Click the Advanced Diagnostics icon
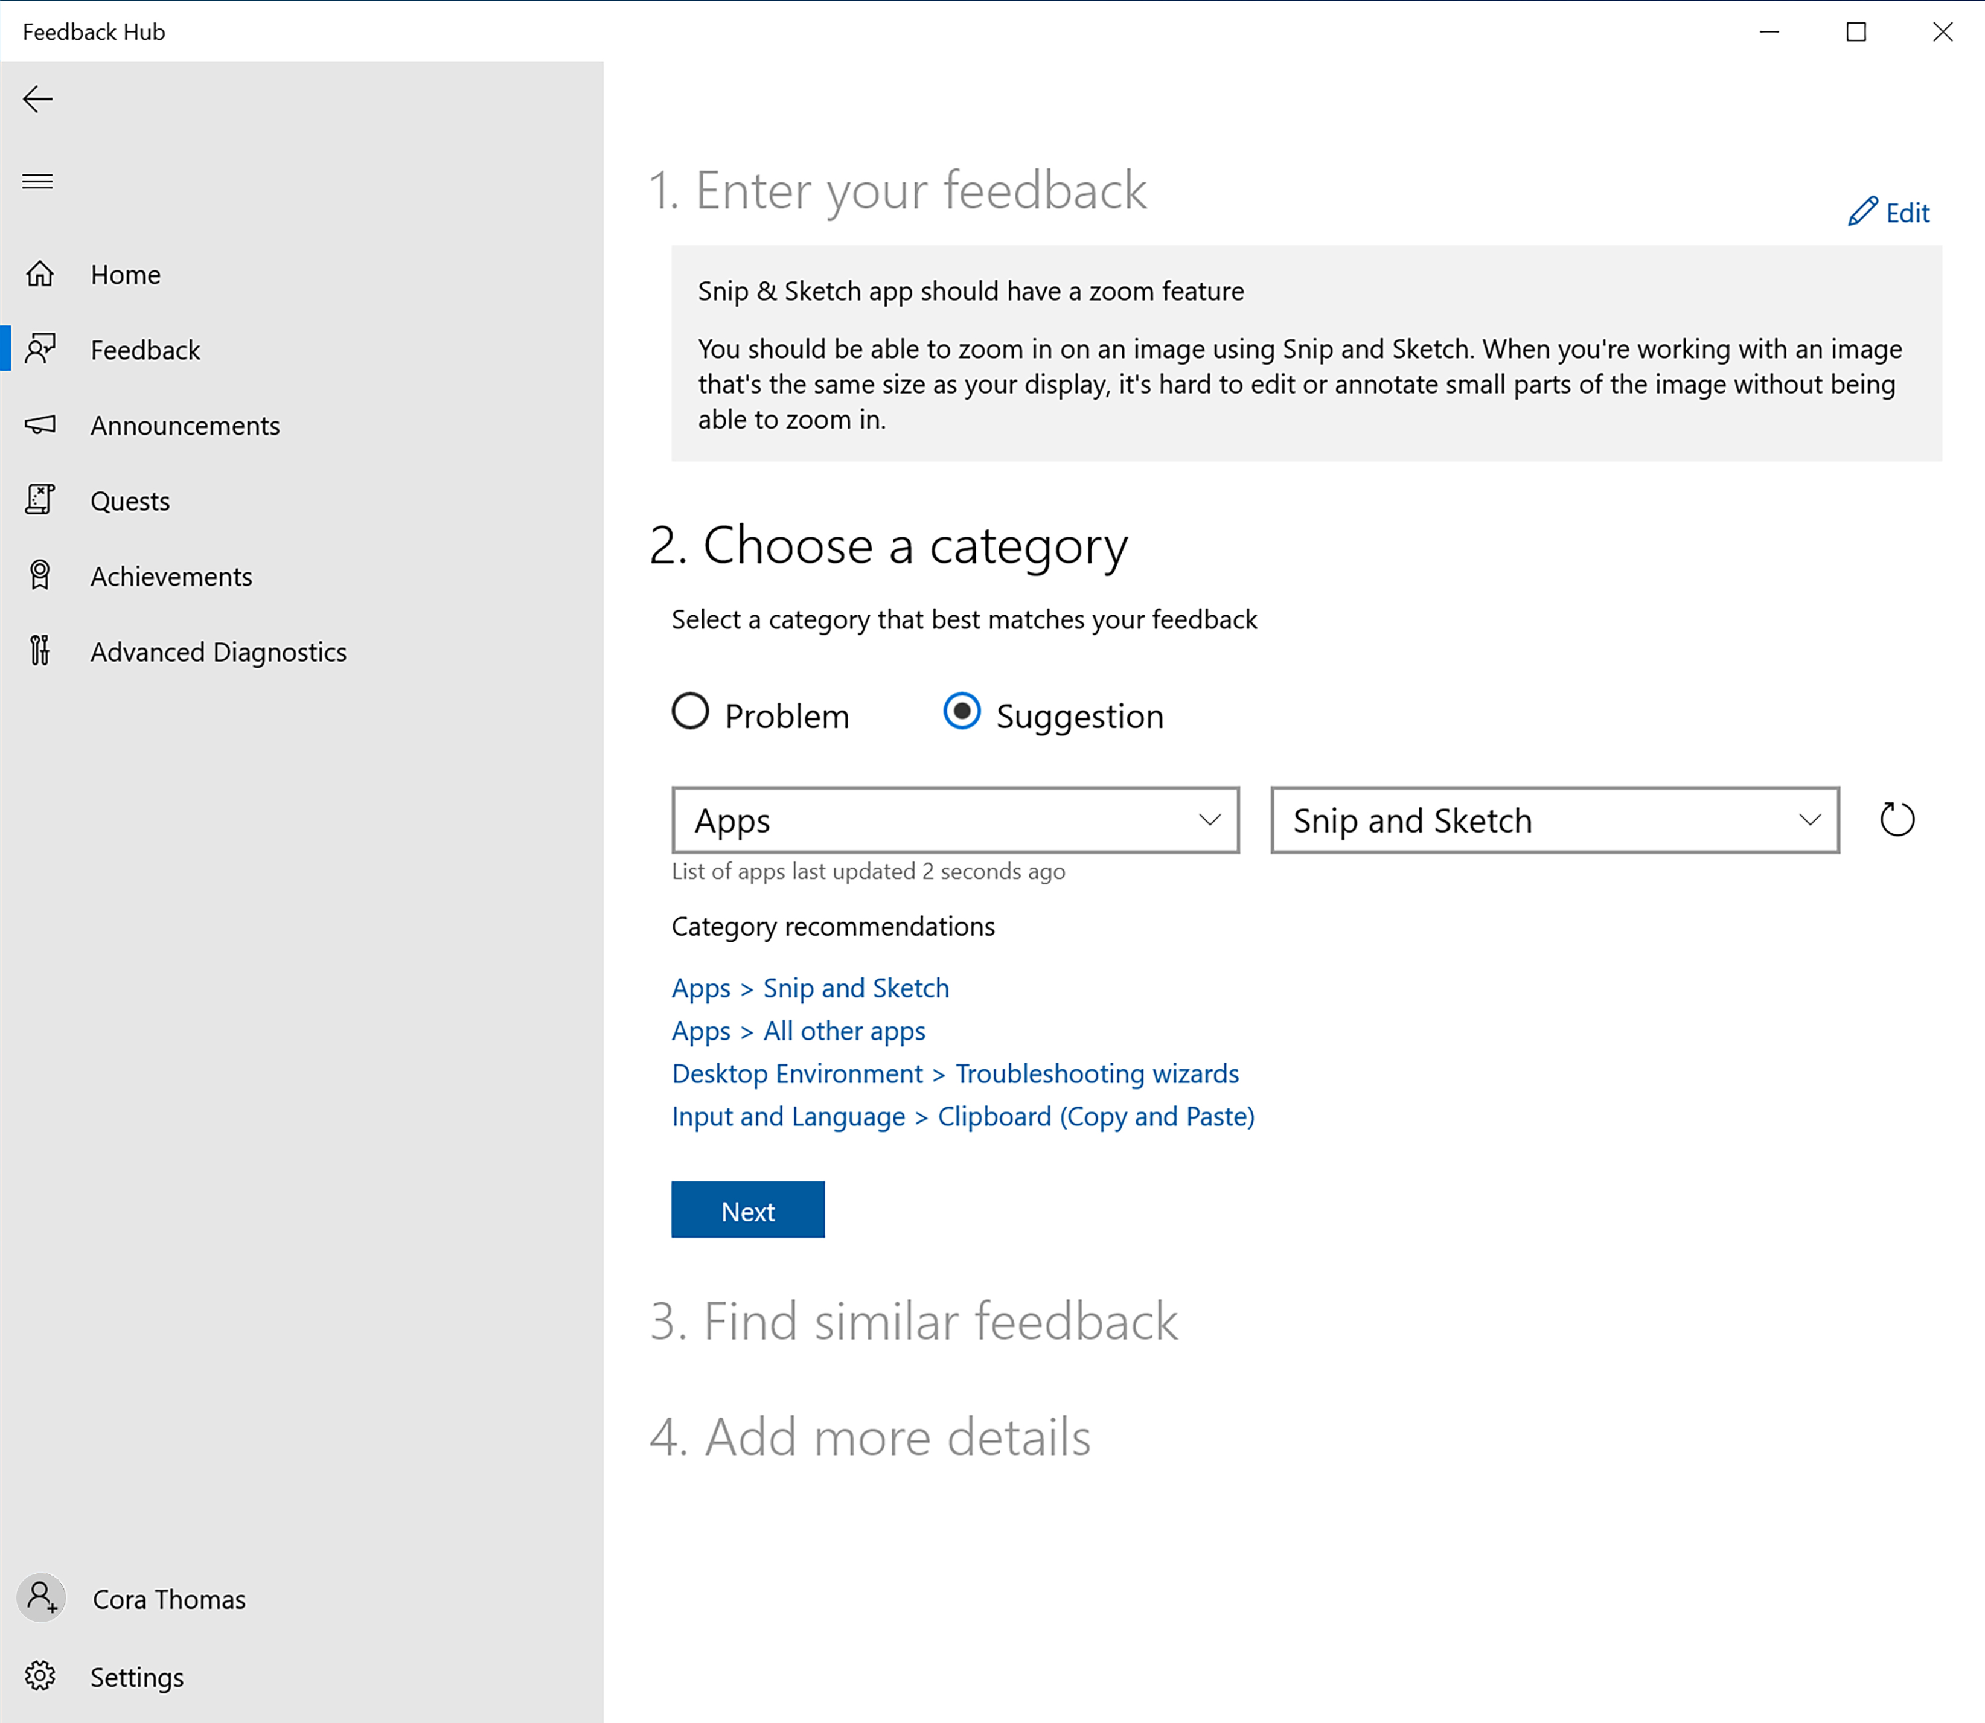1985x1723 pixels. (42, 650)
